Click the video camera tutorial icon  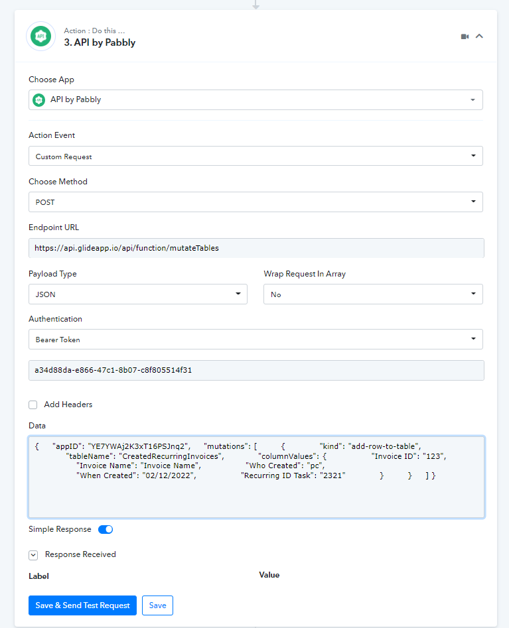click(x=465, y=36)
